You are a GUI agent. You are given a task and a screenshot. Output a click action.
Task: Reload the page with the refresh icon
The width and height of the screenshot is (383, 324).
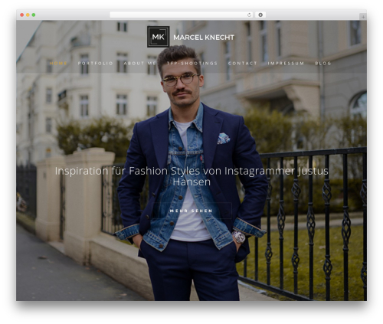pyautogui.click(x=249, y=15)
